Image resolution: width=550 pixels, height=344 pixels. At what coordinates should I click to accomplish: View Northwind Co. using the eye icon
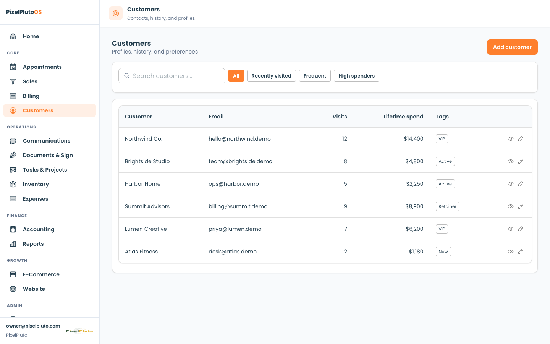(511, 139)
